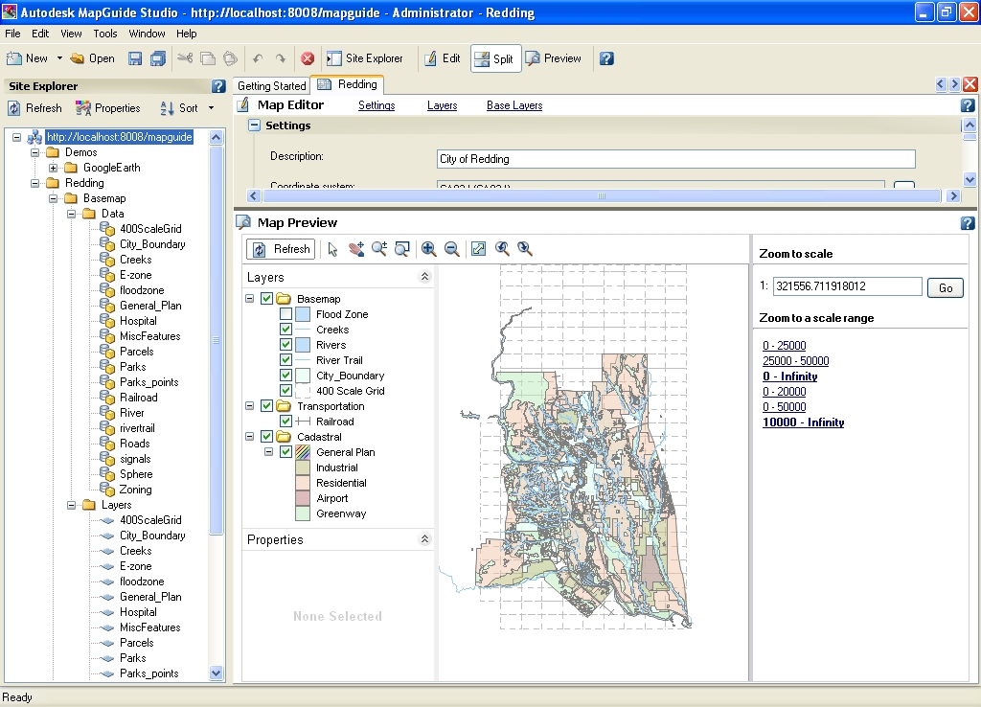Zoom to the full map extent
981x707 pixels.
click(x=479, y=249)
